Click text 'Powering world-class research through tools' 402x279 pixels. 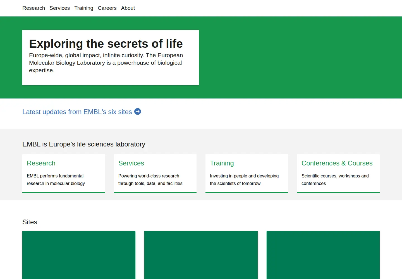[150, 180]
